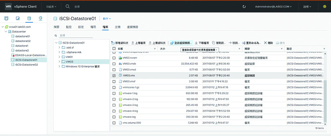331x136 pixels.
Task: Click the search magnifier icon in header
Action: (68, 7)
